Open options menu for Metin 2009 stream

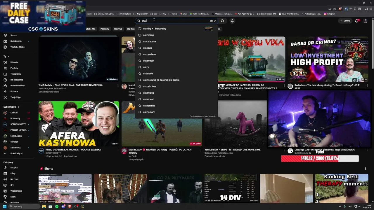click(201, 150)
